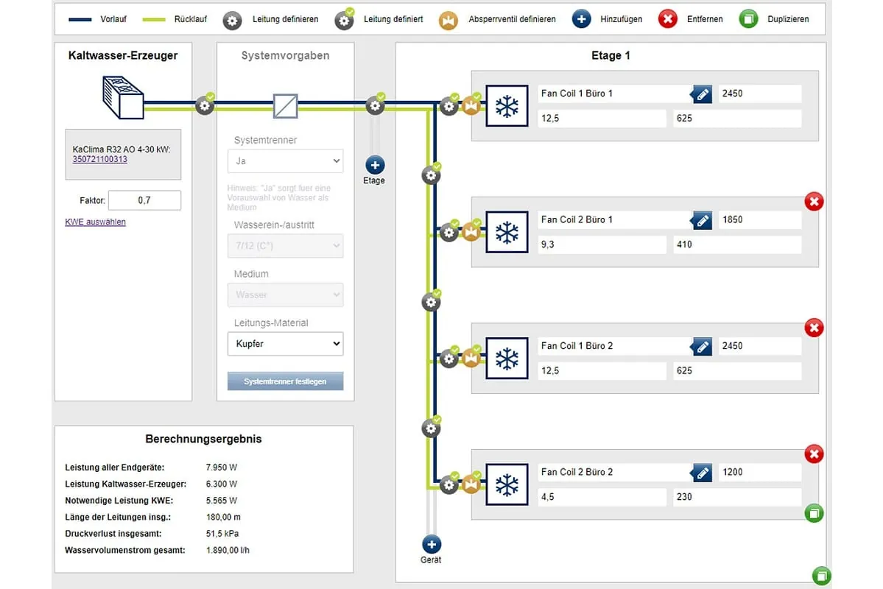The width and height of the screenshot is (883, 589).
Task: Open shut-off valve settings for Fan Coil 1 Büro 1
Action: (x=471, y=107)
